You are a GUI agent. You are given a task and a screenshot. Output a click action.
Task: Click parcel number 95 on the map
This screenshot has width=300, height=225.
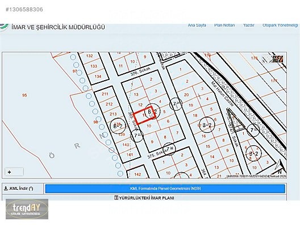24,95
